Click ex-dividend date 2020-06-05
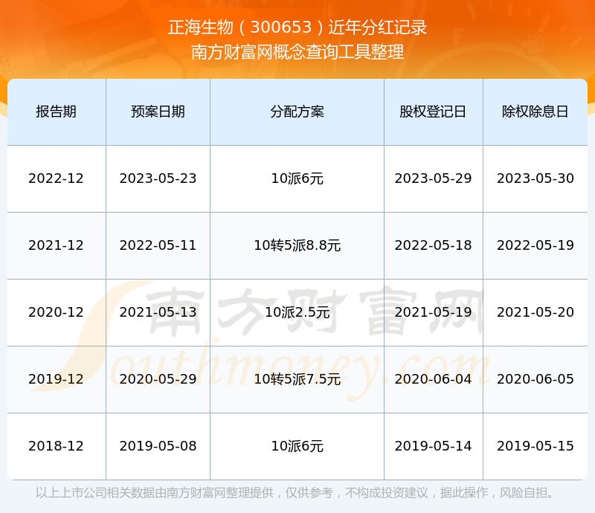 [535, 379]
